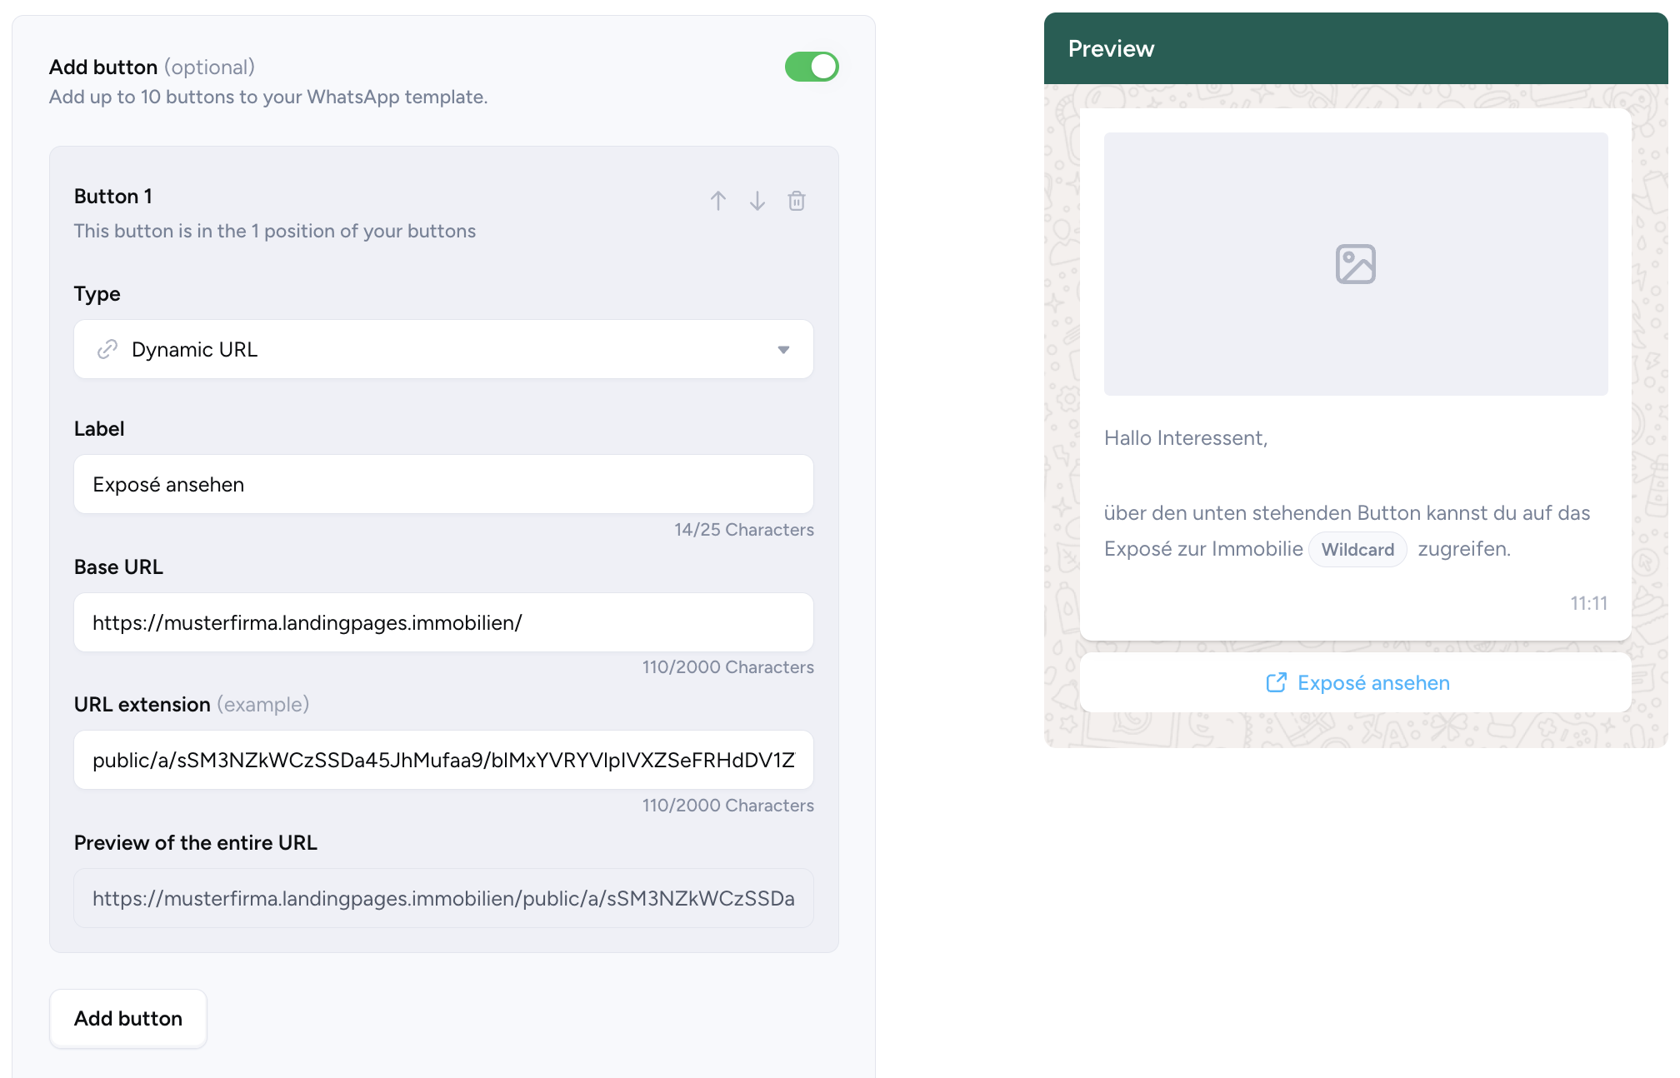This screenshot has width=1680, height=1078.
Task: Click 'Add up to 10 buttons' description
Action: click(268, 97)
